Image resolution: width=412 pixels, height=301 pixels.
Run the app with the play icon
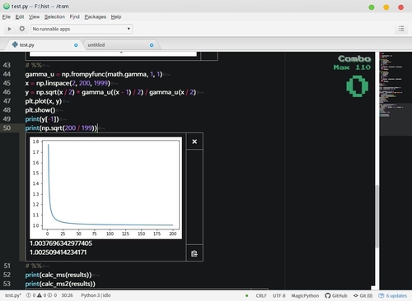9,29
